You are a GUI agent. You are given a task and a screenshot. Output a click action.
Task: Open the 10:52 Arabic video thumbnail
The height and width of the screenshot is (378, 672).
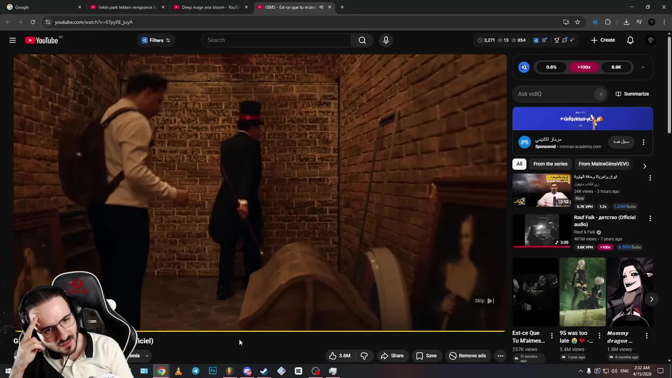pyautogui.click(x=542, y=190)
